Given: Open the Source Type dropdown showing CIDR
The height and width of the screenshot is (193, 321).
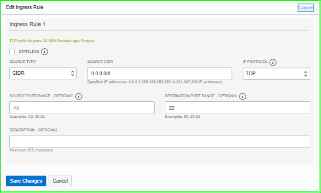Looking at the screenshot, I should (43, 73).
